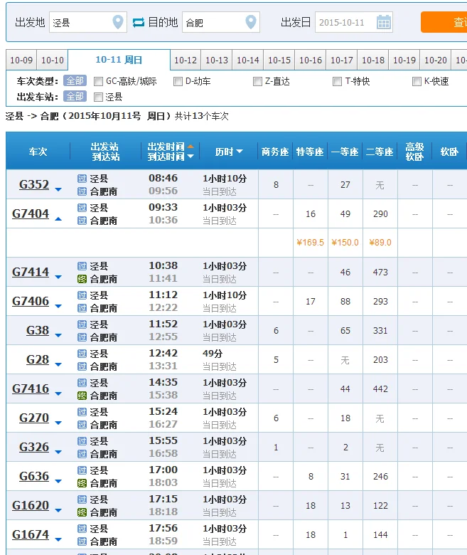Click the 过 icon beside G7404 泾县
The width and height of the screenshot is (467, 555).
point(82,208)
